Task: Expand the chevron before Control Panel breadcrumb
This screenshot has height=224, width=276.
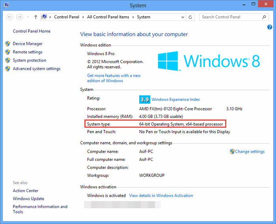Action: [x=50, y=17]
